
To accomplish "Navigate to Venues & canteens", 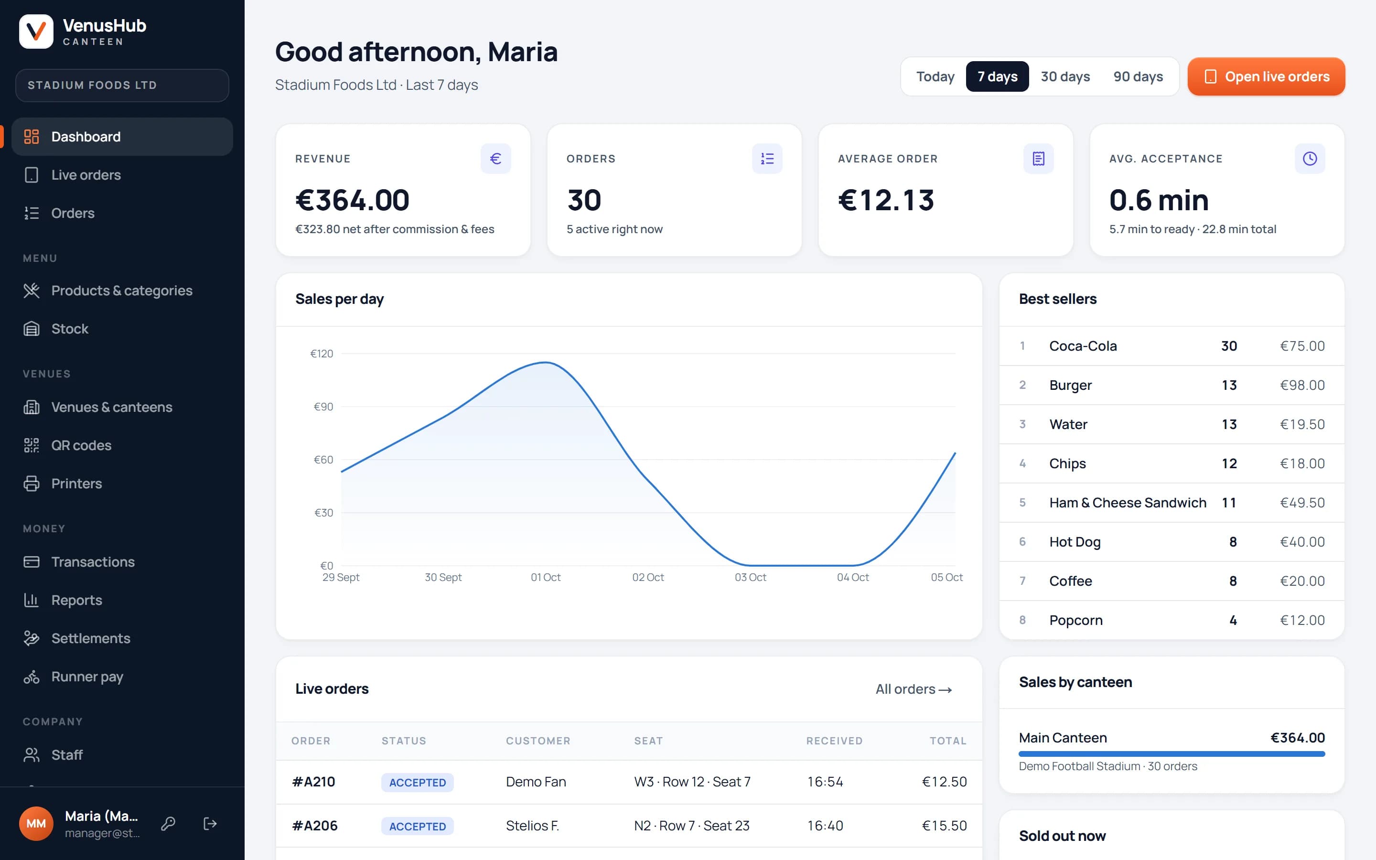I will tap(122, 407).
